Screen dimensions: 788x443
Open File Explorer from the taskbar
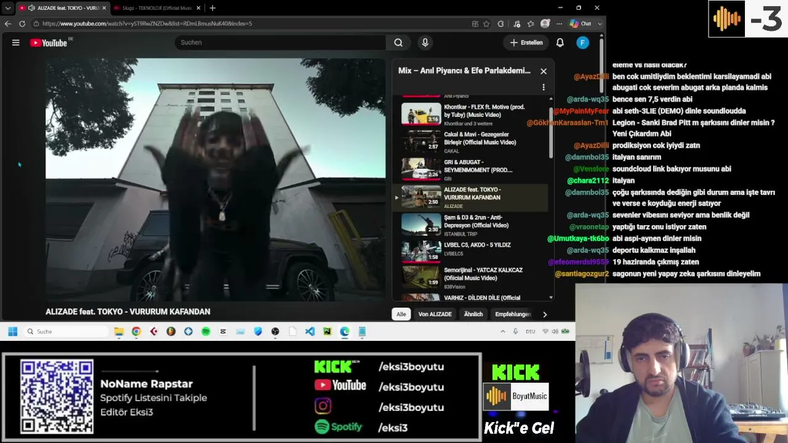pyautogui.click(x=119, y=332)
